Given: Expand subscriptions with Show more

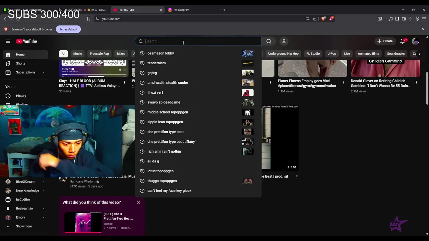Looking at the screenshot, I should (24, 226).
